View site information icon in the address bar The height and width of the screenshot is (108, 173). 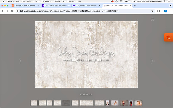18,11
